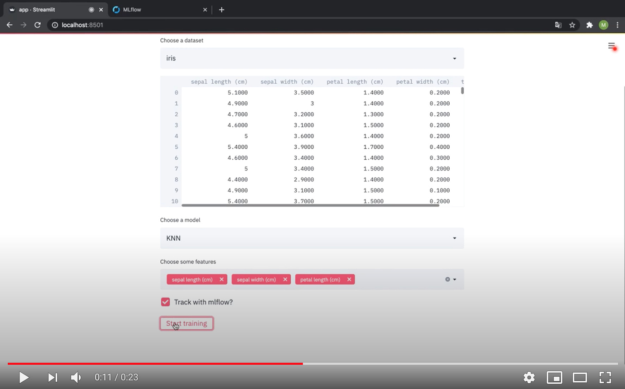
Task: Toggle the bookmark star in the address bar
Action: [572, 25]
